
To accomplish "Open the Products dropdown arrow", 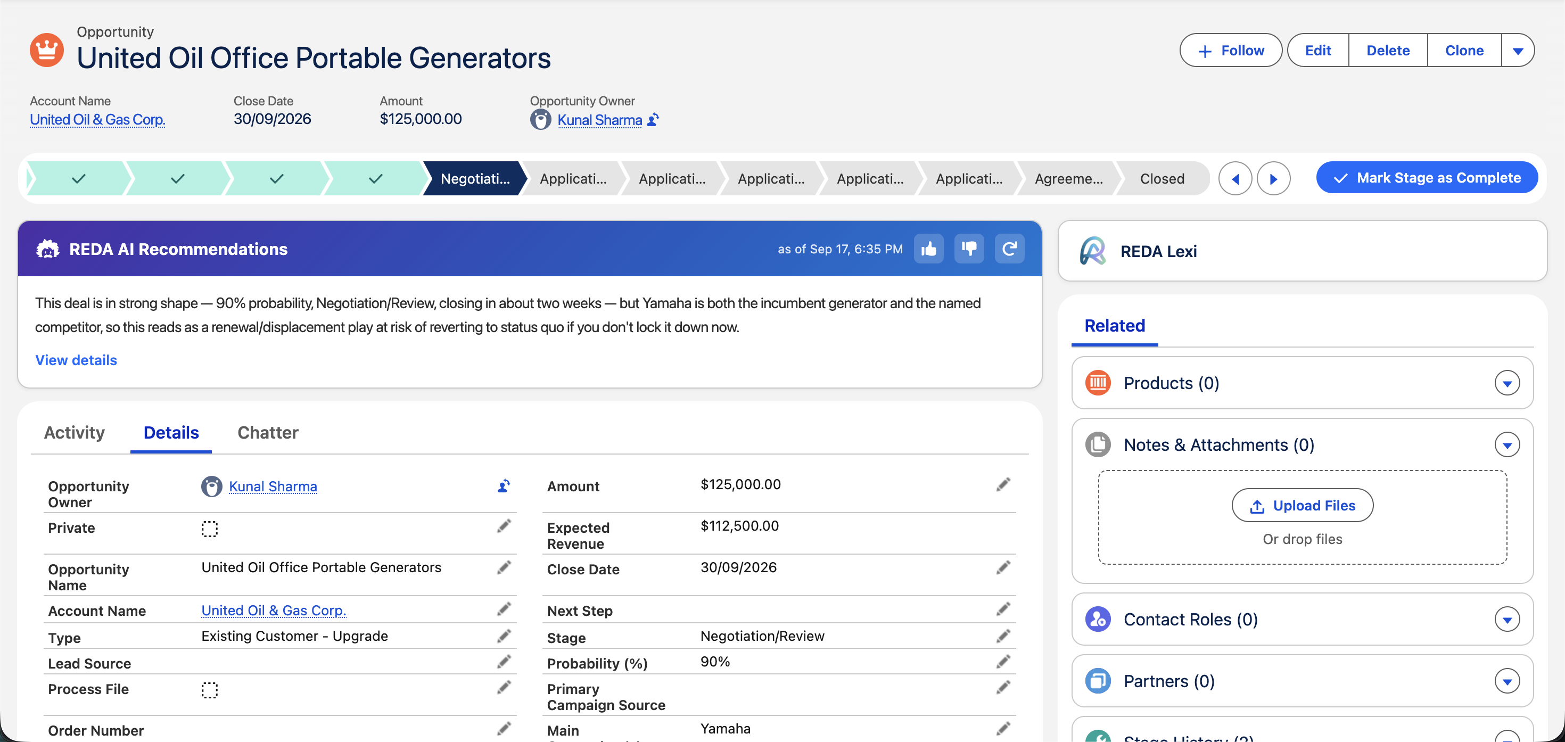I will 1506,383.
